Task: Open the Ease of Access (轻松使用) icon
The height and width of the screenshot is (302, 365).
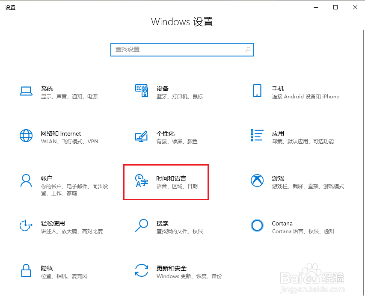Action: tap(26, 225)
